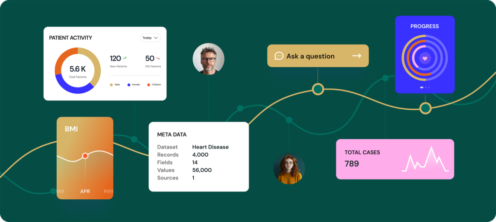The image size is (496, 222).
Task: Click the Heart Disease dataset value
Action: click(210, 147)
